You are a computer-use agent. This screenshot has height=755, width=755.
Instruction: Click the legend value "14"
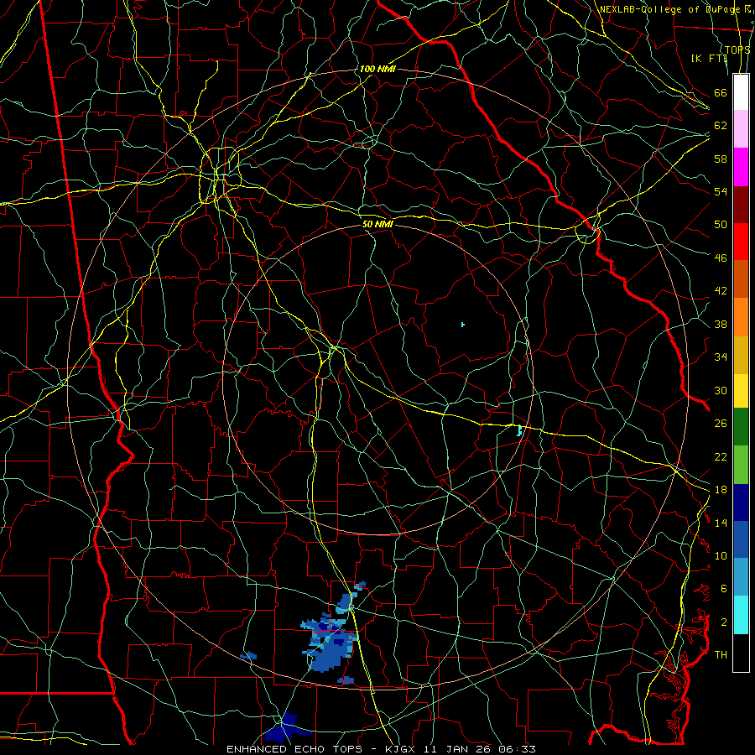tap(721, 523)
